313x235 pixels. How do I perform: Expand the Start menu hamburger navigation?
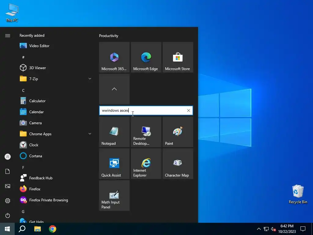pyautogui.click(x=8, y=35)
